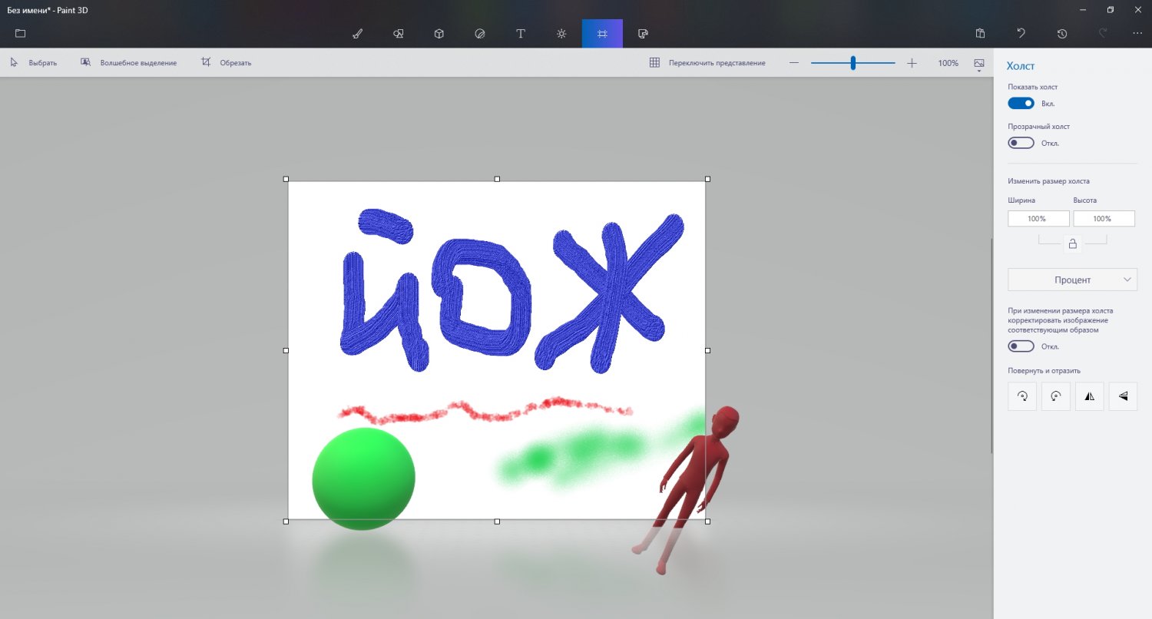
Task: Enable the Прозрачный холст toggle
Action: 1021,143
